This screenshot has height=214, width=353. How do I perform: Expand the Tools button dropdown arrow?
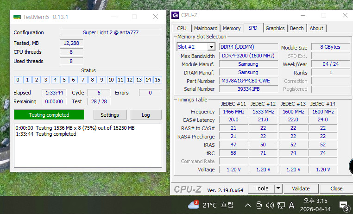pos(278,189)
